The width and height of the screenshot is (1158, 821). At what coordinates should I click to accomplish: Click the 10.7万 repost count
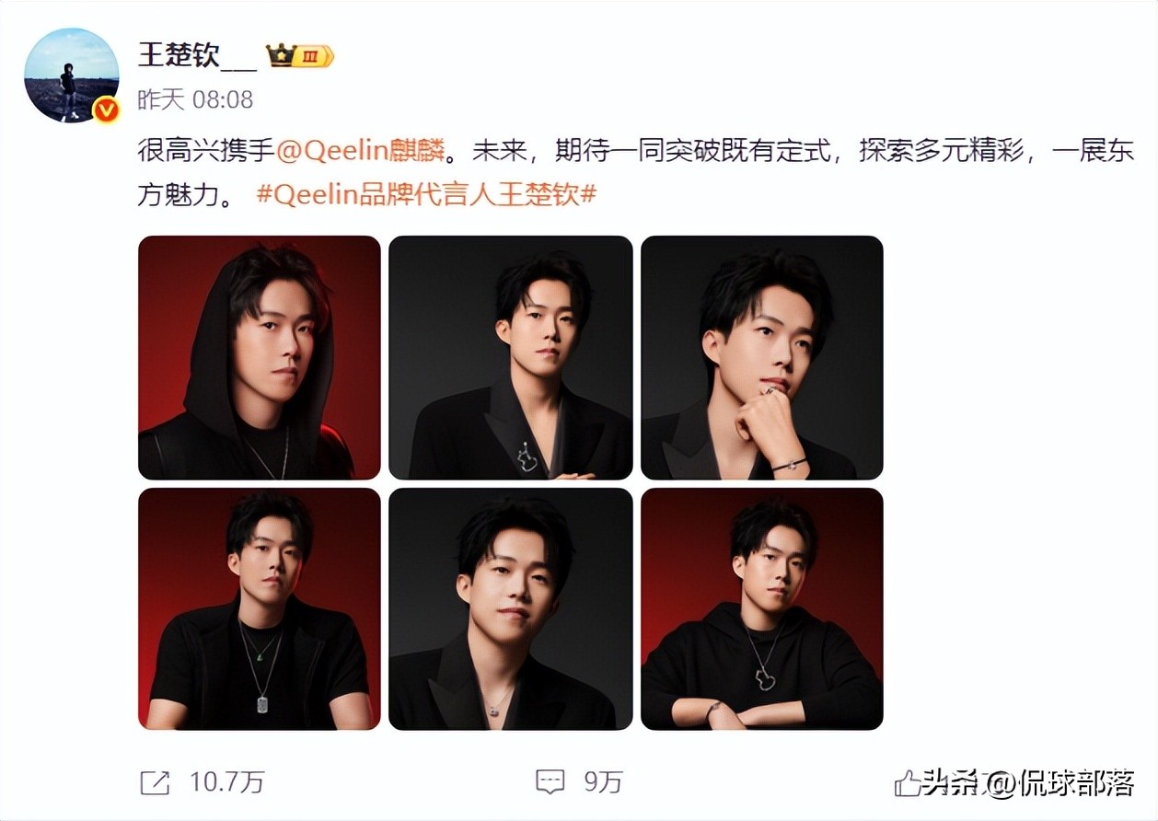coord(226,782)
